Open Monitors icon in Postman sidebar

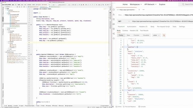114,29
